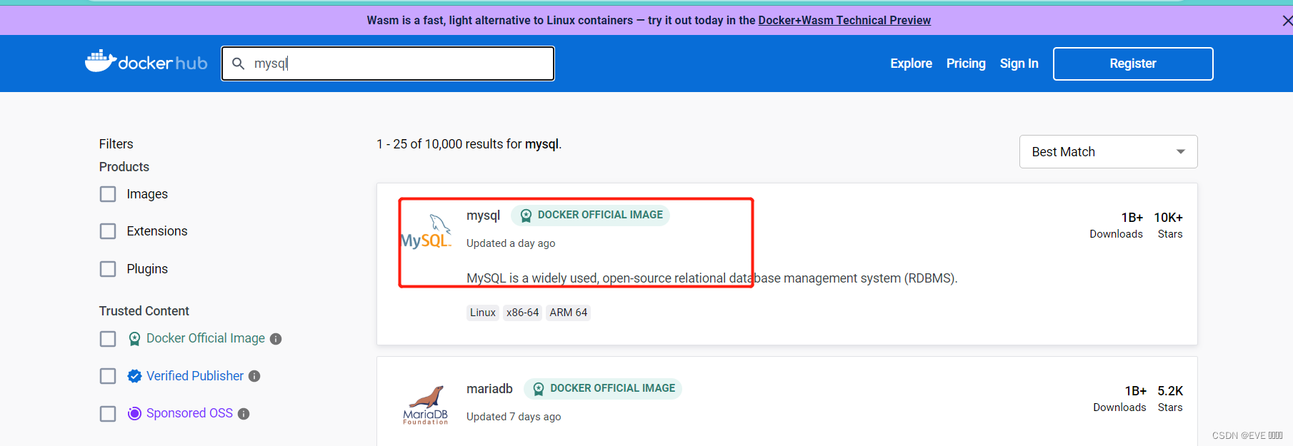Open the mariadb repository title
This screenshot has height=446, width=1293.
pyautogui.click(x=489, y=389)
